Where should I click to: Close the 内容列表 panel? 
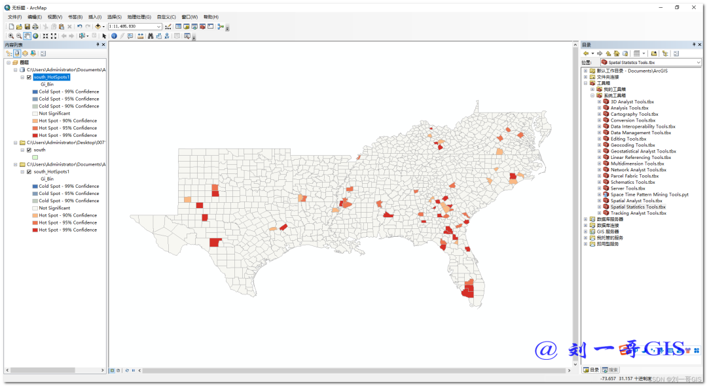[x=103, y=44]
